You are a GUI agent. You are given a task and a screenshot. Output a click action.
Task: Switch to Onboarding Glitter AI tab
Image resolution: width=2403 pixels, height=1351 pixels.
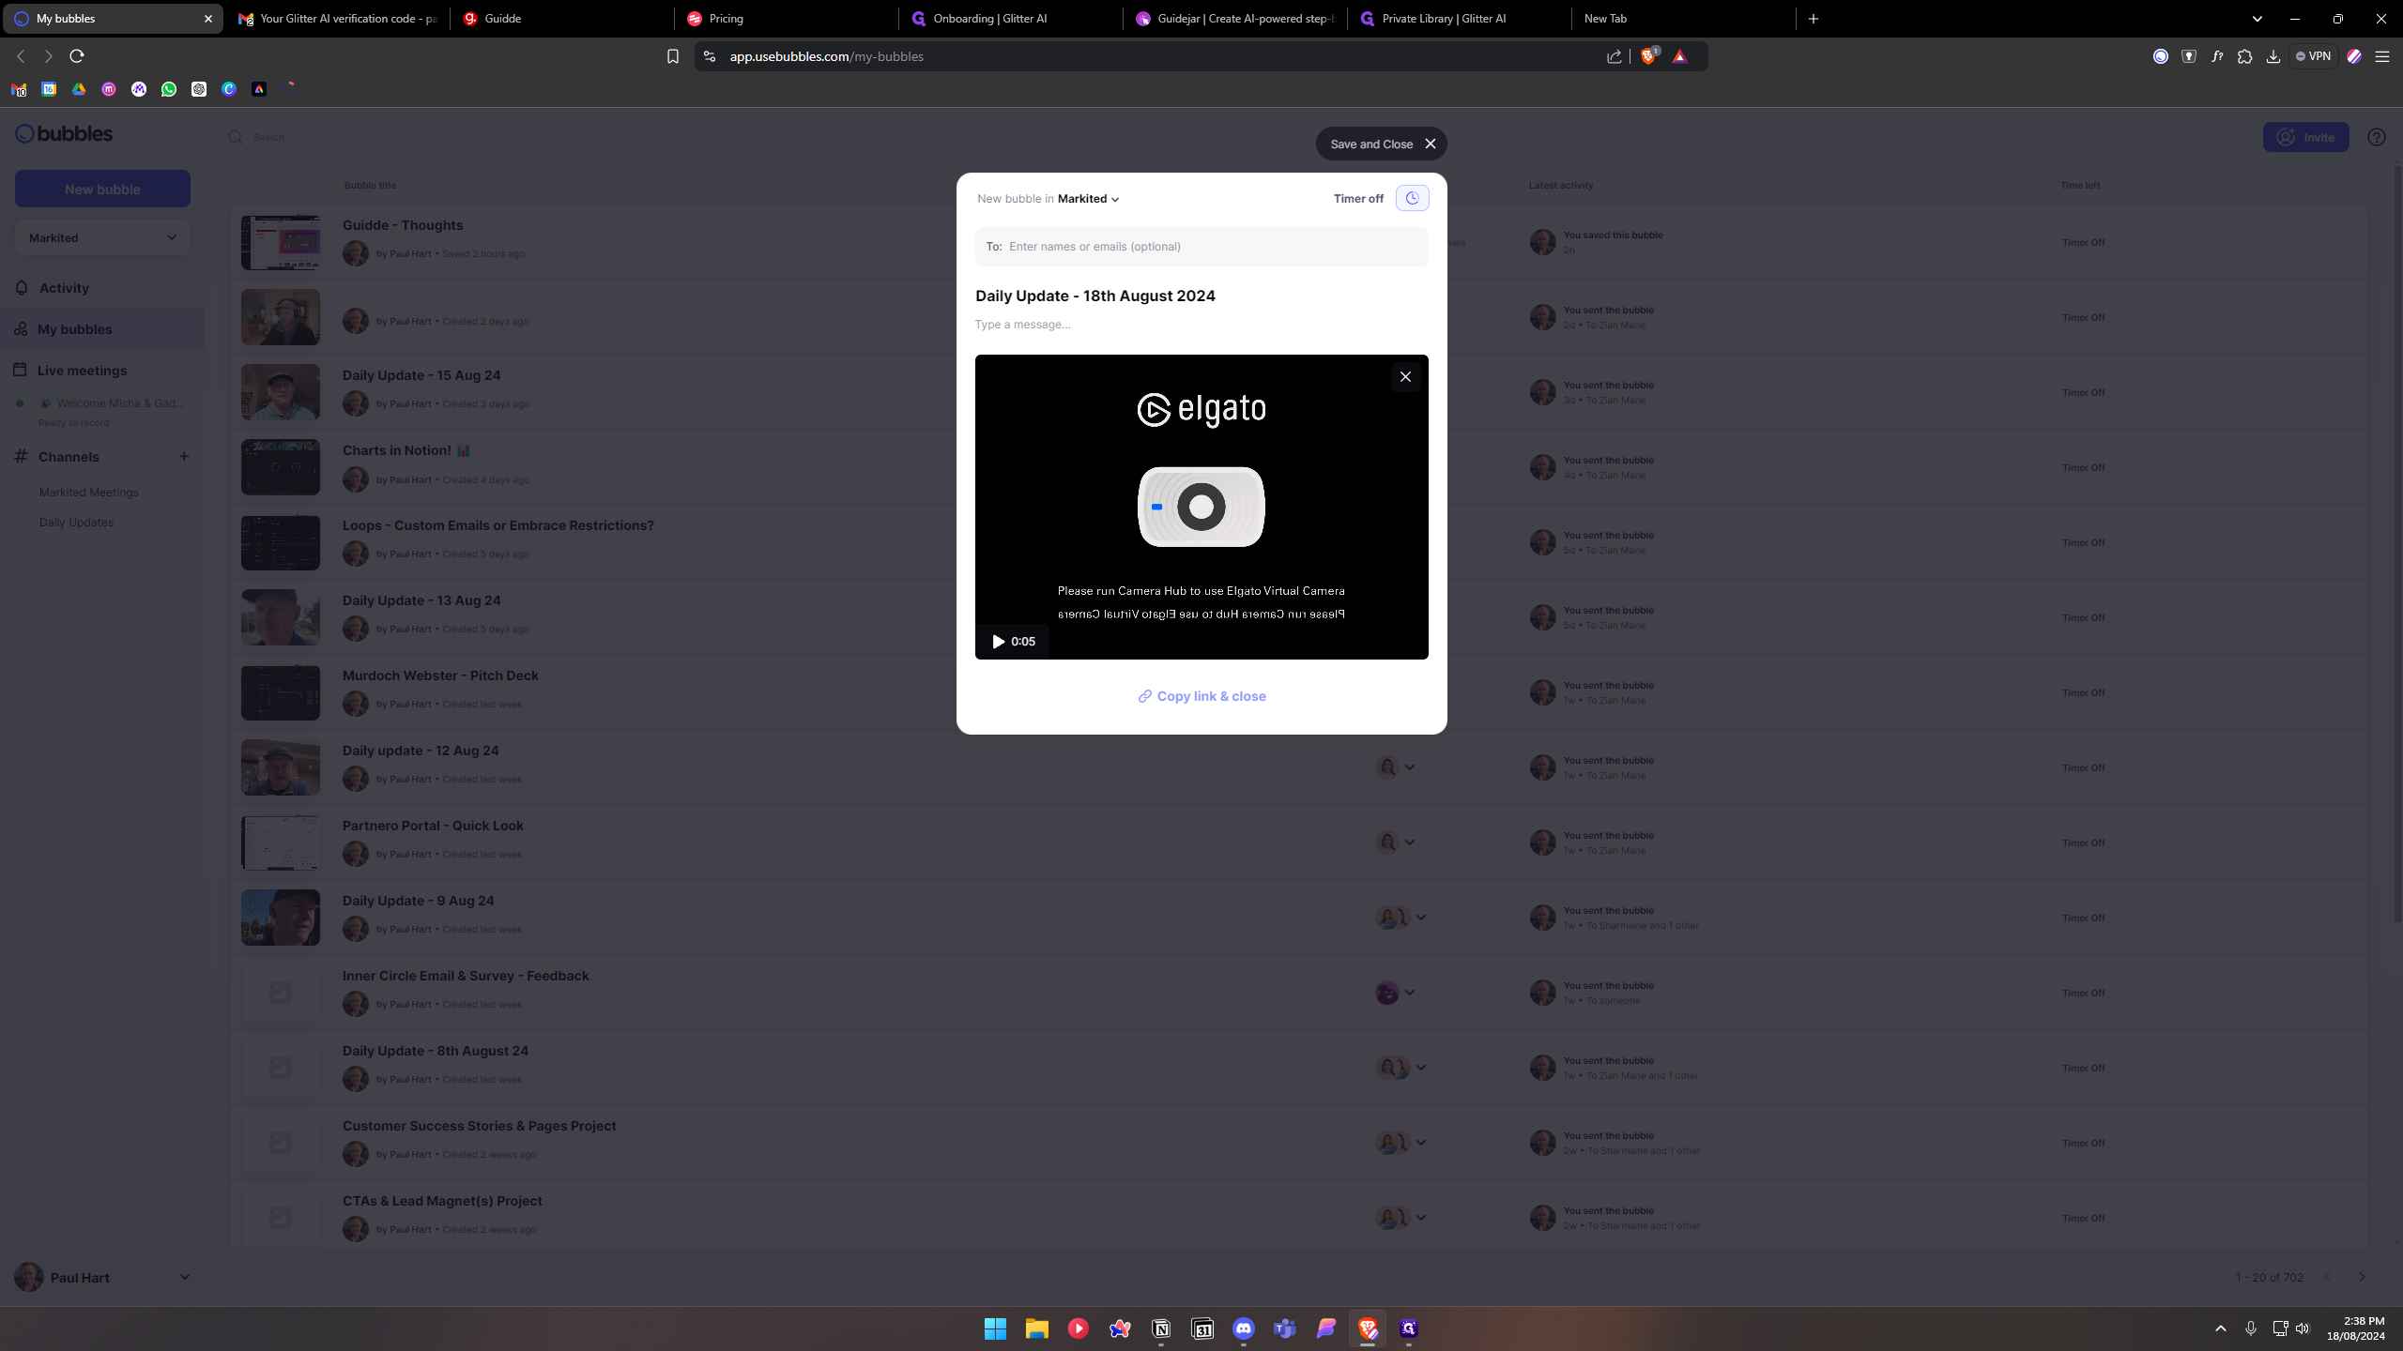click(x=1010, y=19)
